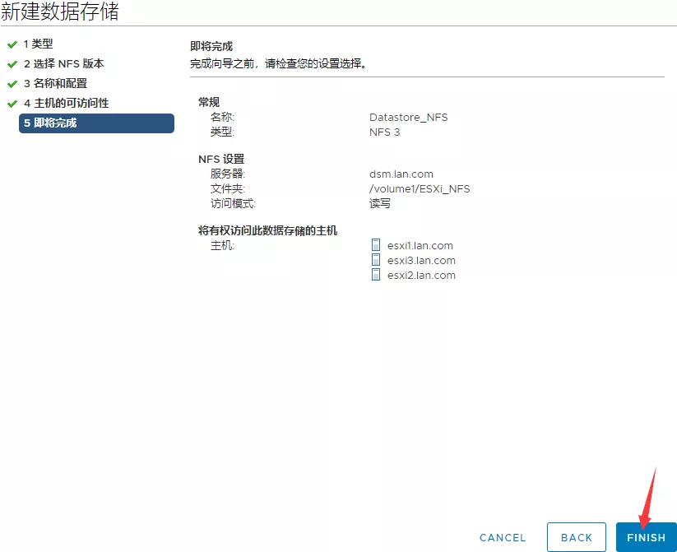Click the checkmark icon for 名称和配置 step
The image size is (677, 552).
tap(12, 84)
